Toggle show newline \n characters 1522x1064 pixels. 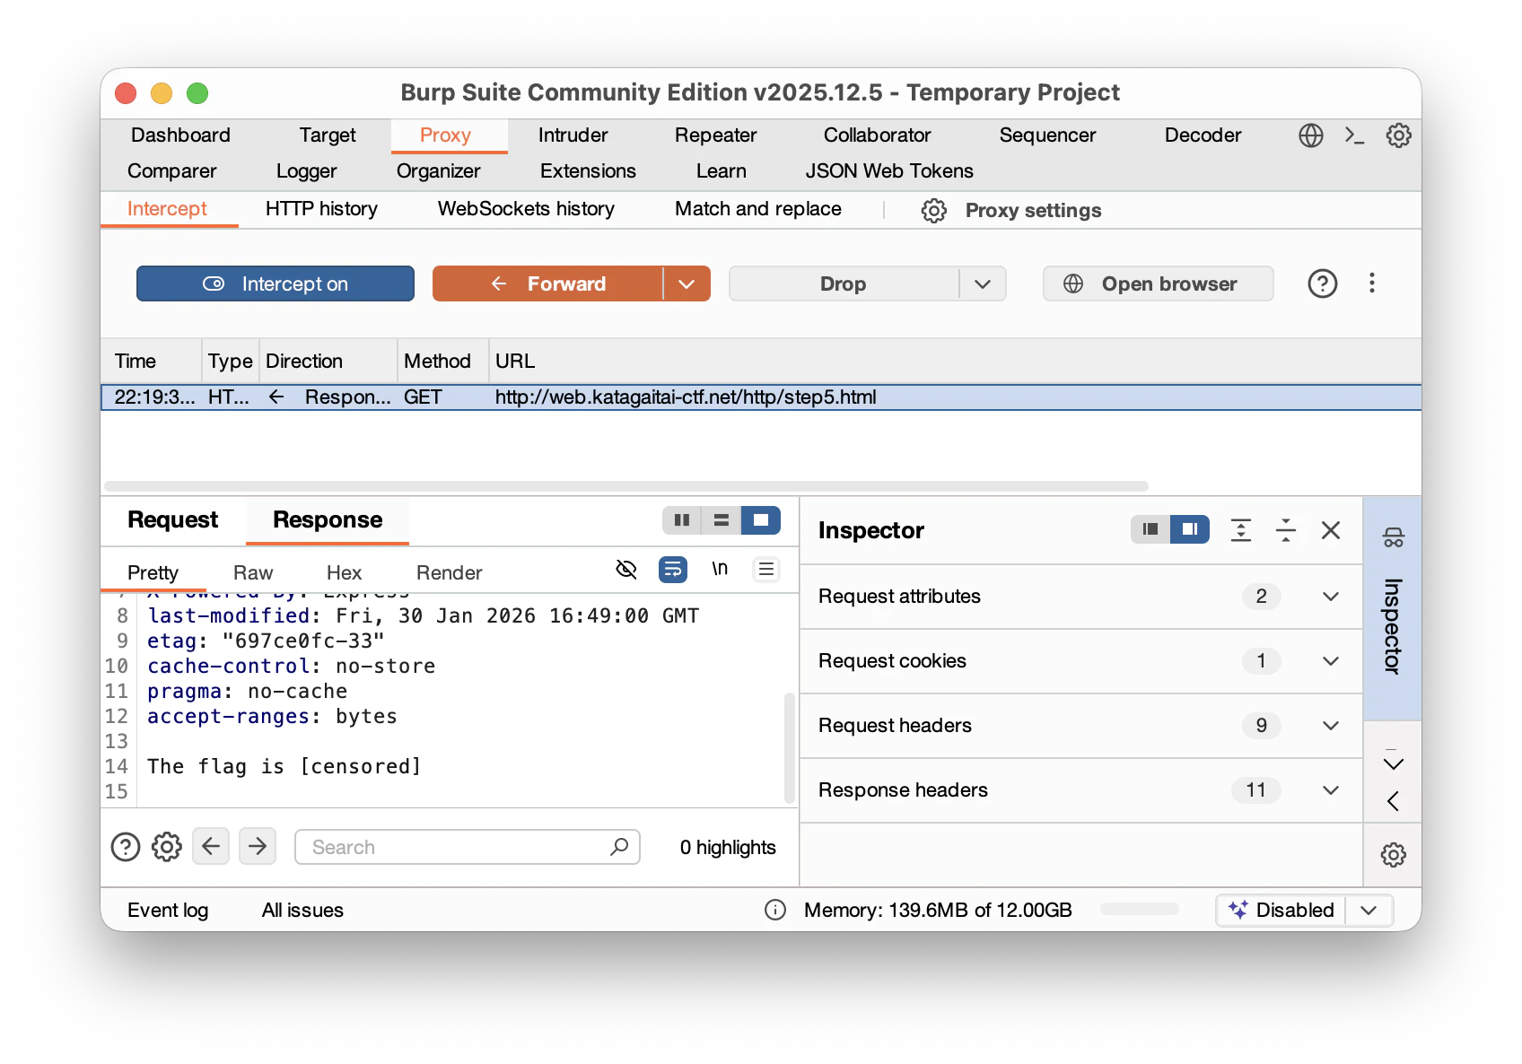pos(720,569)
